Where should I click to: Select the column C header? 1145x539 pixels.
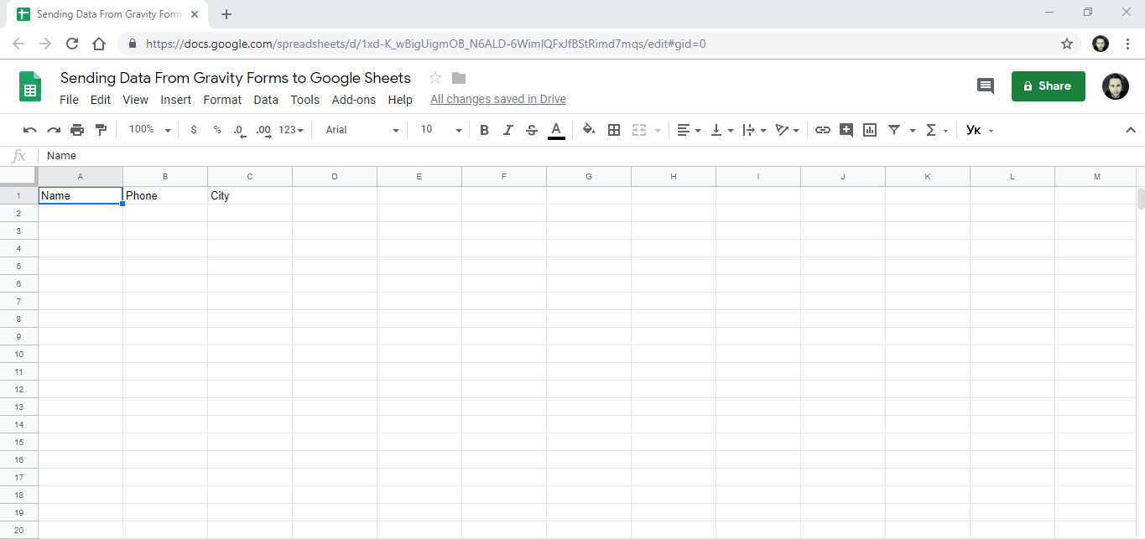point(250,176)
